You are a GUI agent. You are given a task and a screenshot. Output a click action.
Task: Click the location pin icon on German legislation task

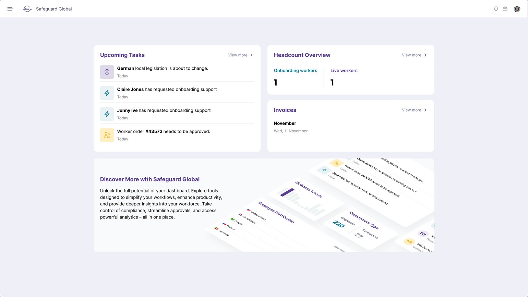(107, 72)
